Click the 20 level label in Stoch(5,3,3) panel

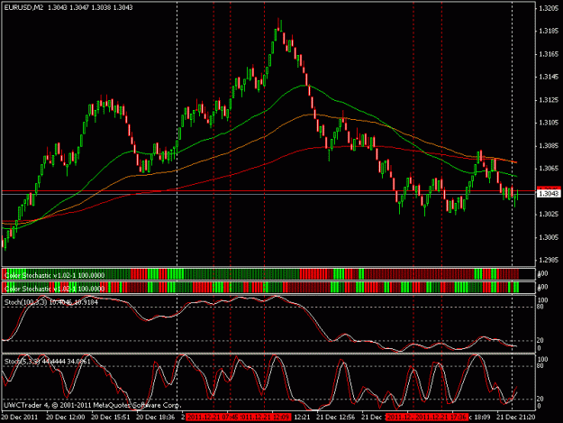tap(540, 399)
